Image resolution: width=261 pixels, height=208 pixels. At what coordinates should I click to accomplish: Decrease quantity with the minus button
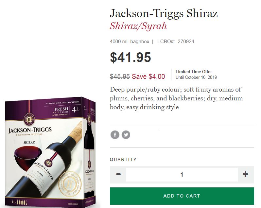click(x=118, y=174)
